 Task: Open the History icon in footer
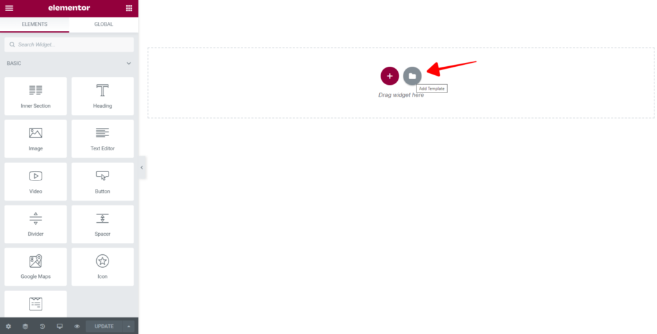42,326
